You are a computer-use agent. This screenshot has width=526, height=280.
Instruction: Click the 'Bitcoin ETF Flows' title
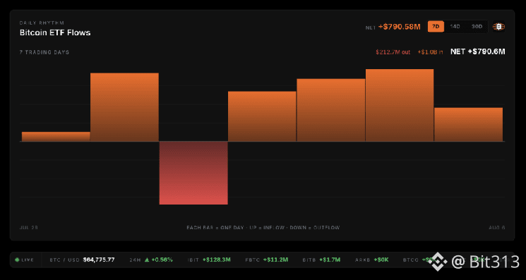pyautogui.click(x=55, y=33)
